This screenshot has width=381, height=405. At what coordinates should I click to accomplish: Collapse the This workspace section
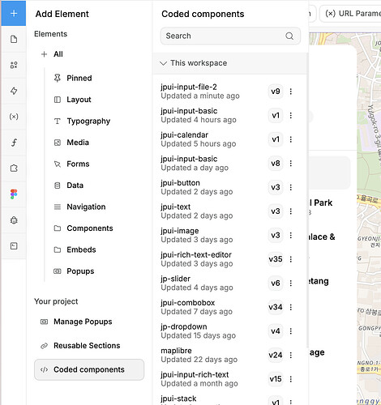point(163,63)
